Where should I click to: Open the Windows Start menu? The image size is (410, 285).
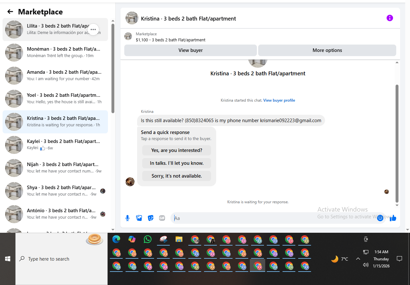8,259
